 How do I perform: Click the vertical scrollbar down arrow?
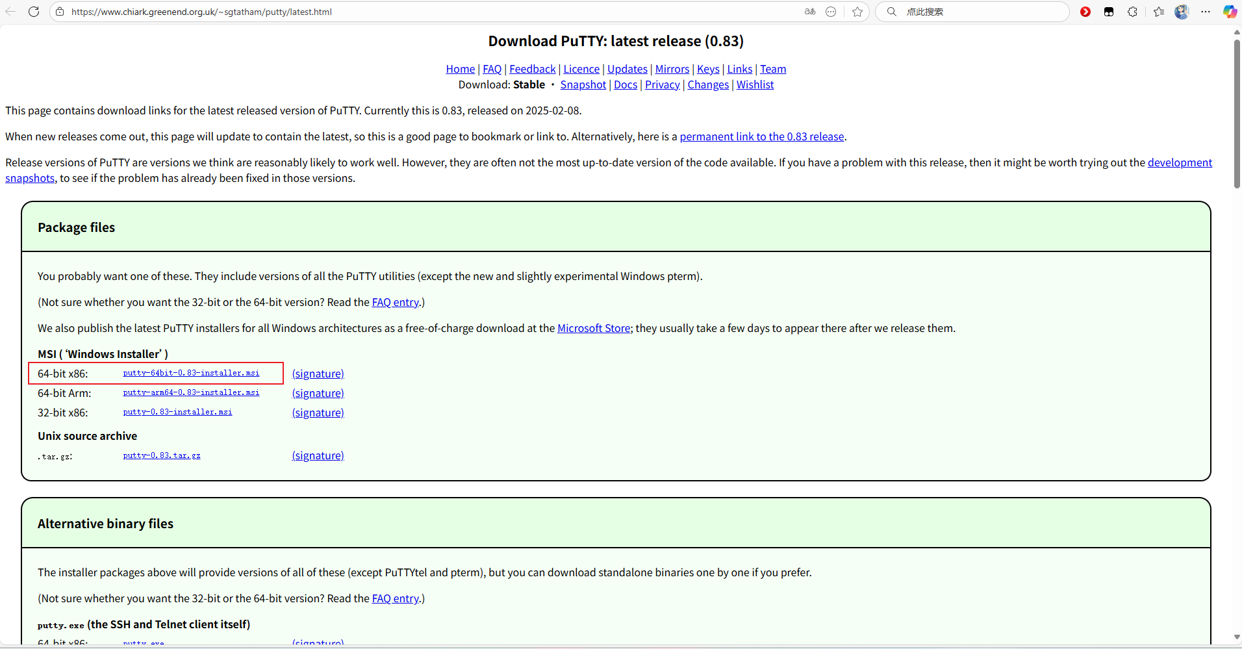(1237, 637)
